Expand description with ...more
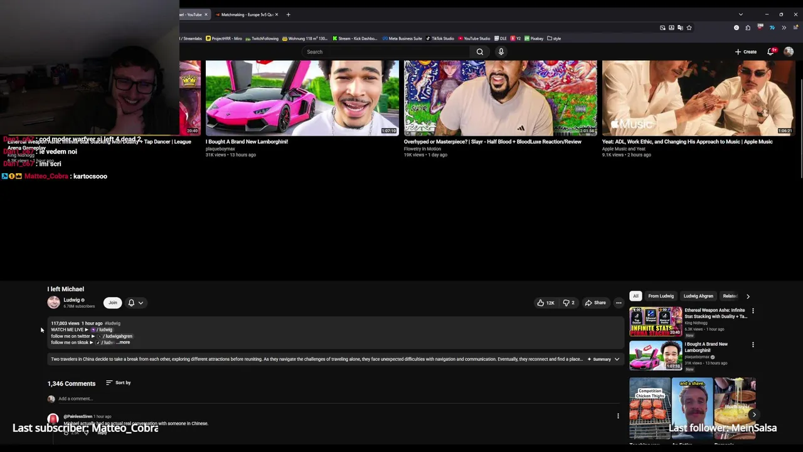This screenshot has height=452, width=803. (x=124, y=342)
